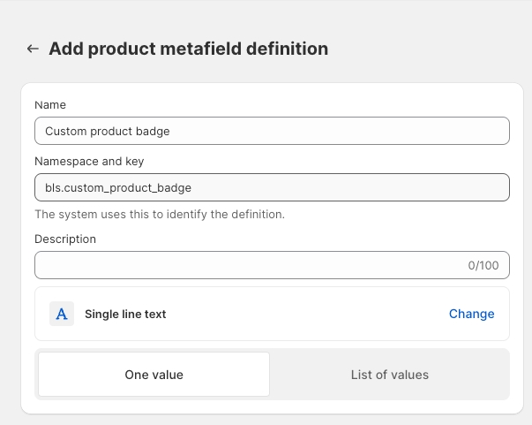532x425 pixels.
Task: Click the 'Single line text' type label
Action: point(125,314)
